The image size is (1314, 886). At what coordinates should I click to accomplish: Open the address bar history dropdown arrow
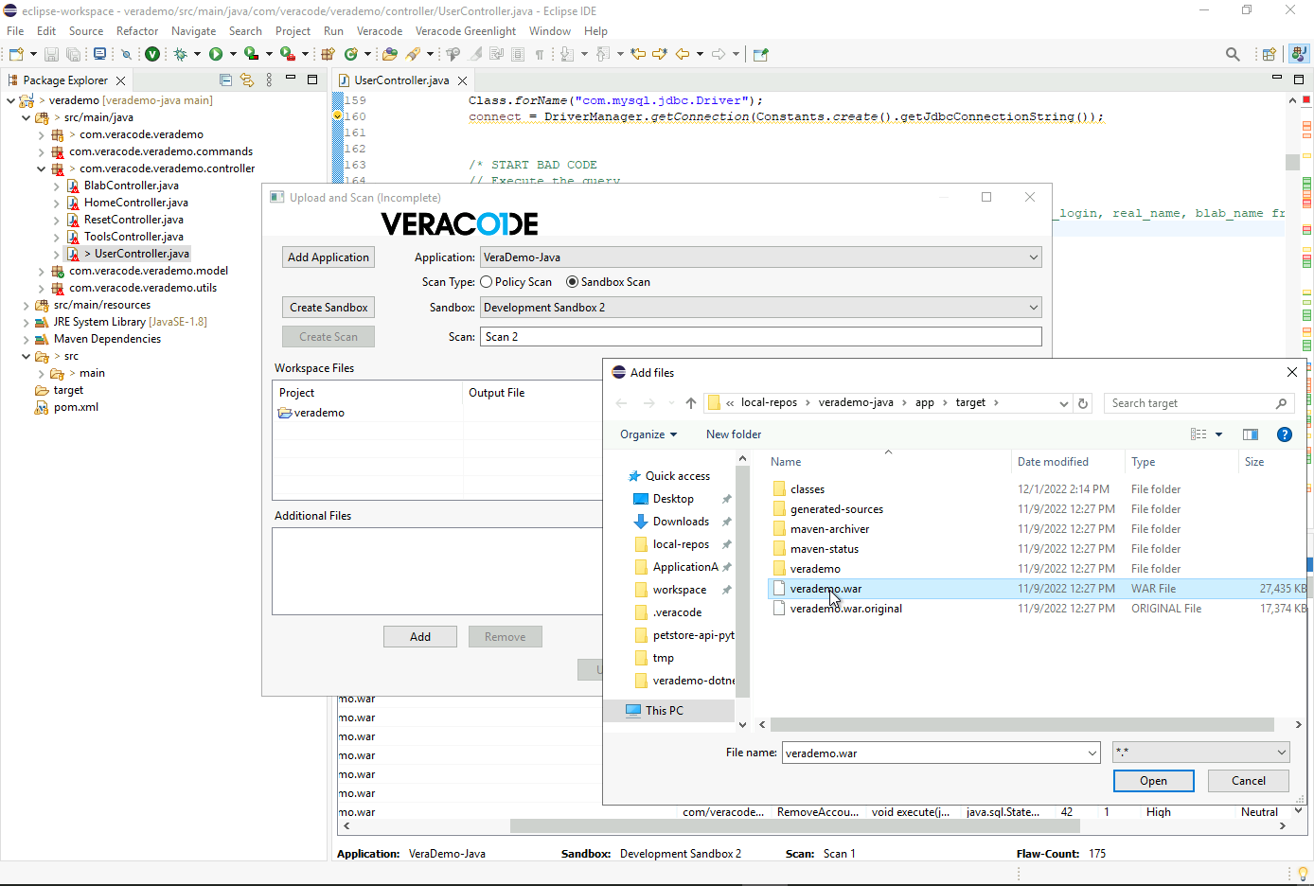[x=1063, y=403]
